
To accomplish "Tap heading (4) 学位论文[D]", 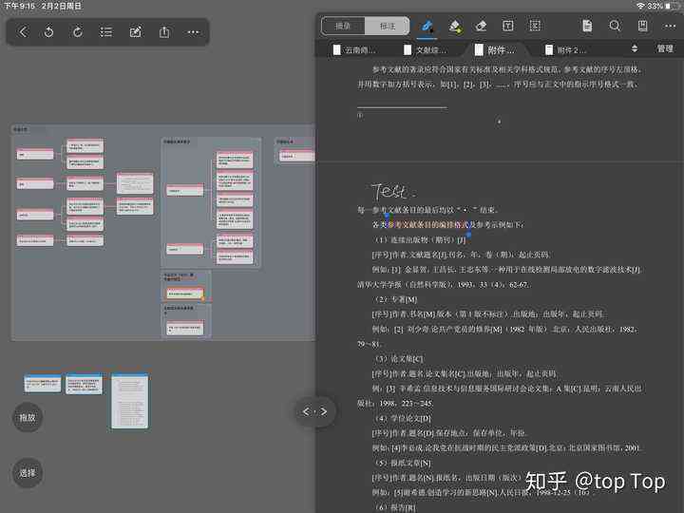I will (x=402, y=418).
